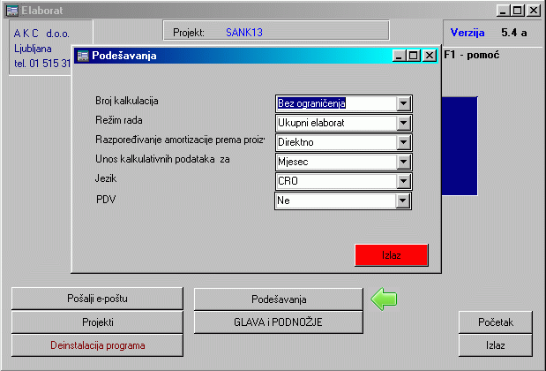This screenshot has height=371, width=546.
Task: Click the Podešavanja dialog title icon
Action: pos(83,56)
